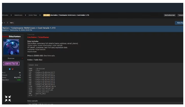Click the thread date Tuesday May 28, 2024

[21, 30]
